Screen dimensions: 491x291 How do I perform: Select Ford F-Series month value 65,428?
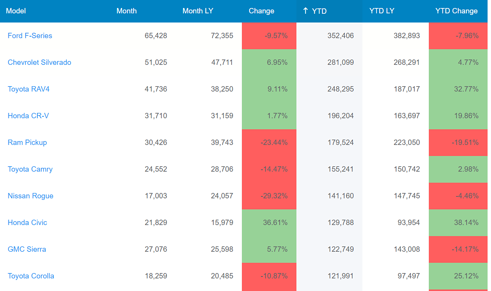156,35
